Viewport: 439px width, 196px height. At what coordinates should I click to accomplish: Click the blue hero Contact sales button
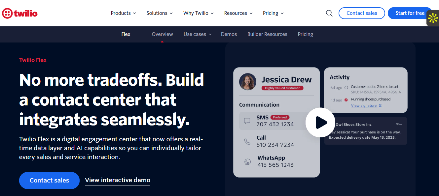(49, 181)
